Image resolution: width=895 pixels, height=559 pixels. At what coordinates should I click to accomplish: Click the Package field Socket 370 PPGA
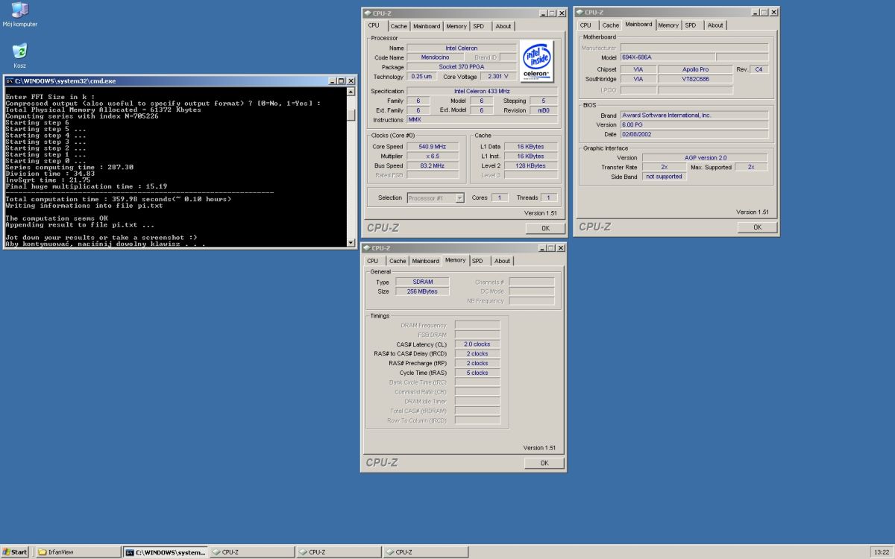point(462,67)
